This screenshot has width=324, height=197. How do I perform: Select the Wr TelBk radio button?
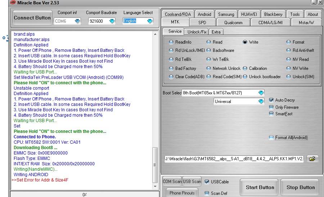point(209,59)
